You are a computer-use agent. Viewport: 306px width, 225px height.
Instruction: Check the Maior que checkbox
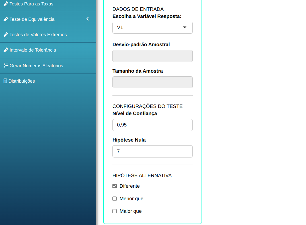point(115,211)
